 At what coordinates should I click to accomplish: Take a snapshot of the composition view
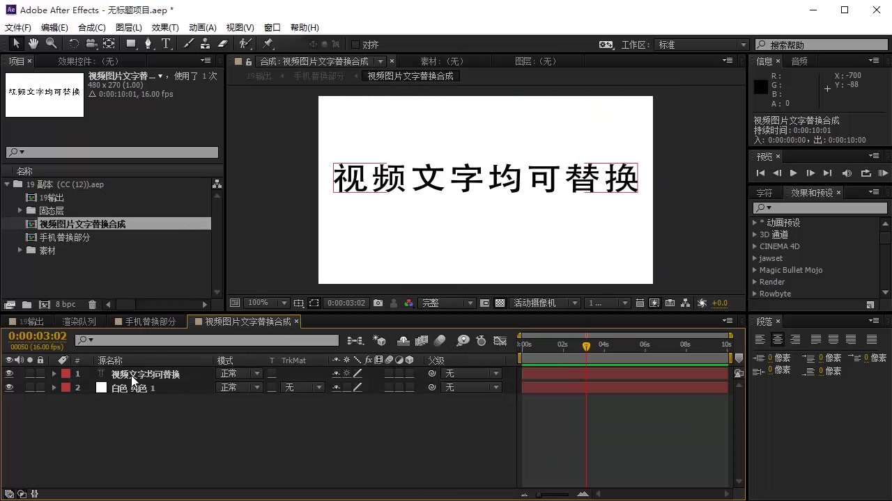[378, 303]
